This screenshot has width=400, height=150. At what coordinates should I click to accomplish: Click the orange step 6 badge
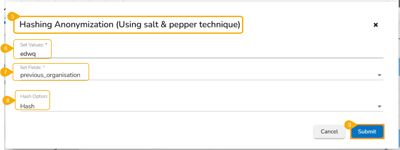point(6,49)
